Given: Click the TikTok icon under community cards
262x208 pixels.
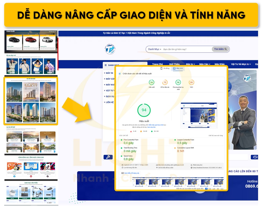Looking at the screenshot, I should (48, 176).
